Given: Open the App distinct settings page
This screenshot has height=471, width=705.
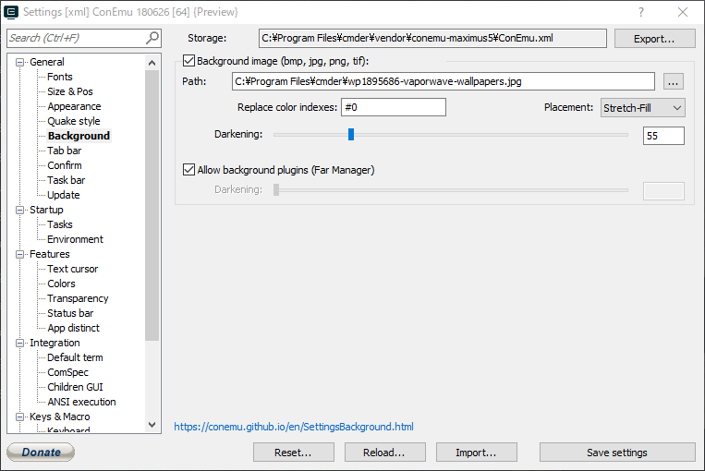Looking at the screenshot, I should (x=73, y=328).
